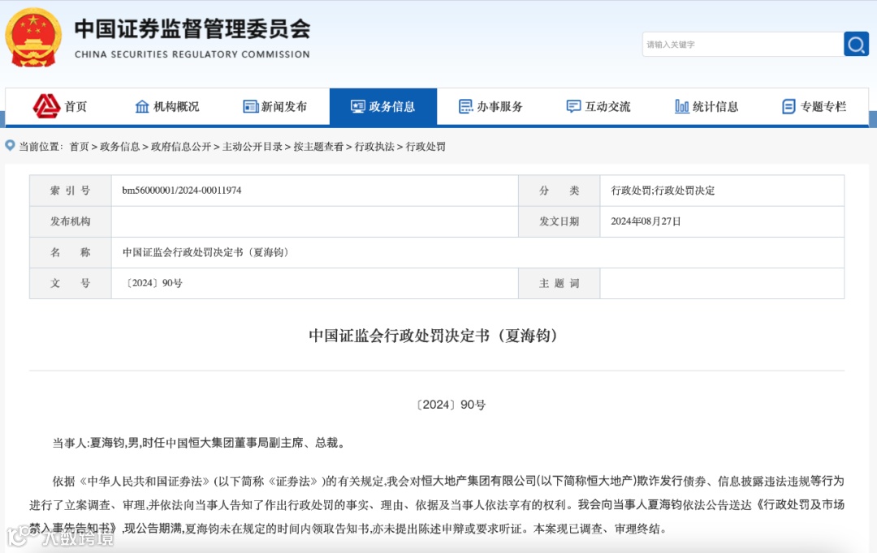Click the CHINA SECURITIES REGULATORY COMMISSION text
This screenshot has height=553, width=877.
[192, 54]
